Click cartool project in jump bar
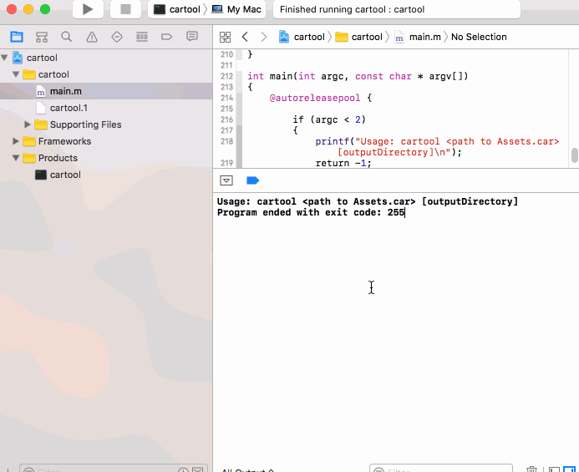 coord(302,37)
